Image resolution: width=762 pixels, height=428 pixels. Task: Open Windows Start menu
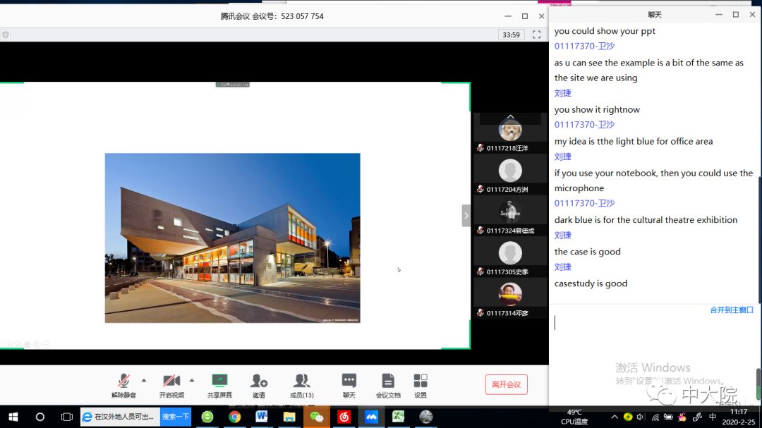[x=13, y=417]
